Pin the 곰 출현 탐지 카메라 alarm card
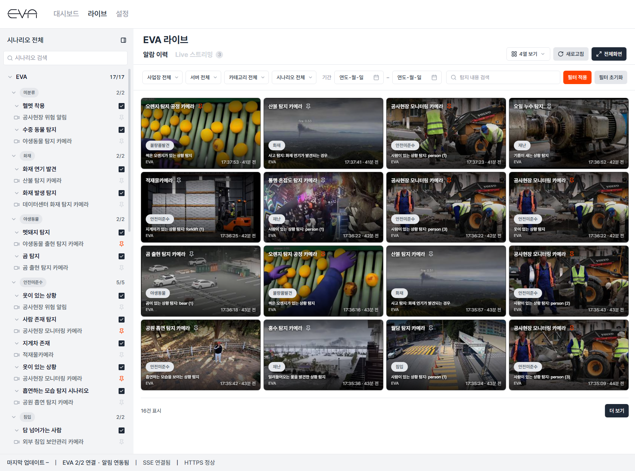Screen dimensions: 635x471 [x=191, y=254]
